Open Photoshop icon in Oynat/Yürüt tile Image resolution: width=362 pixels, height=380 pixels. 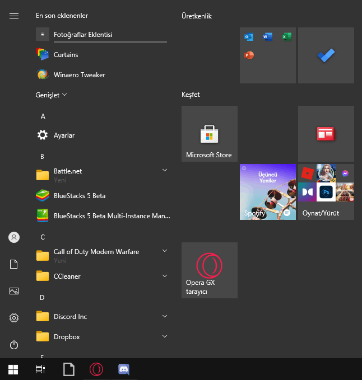click(326, 192)
